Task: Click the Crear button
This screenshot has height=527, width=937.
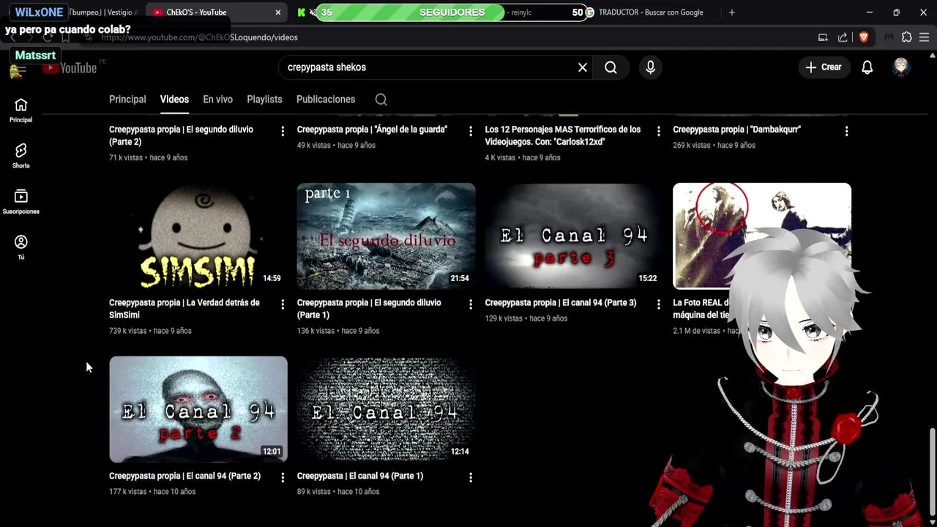Action: tap(824, 67)
